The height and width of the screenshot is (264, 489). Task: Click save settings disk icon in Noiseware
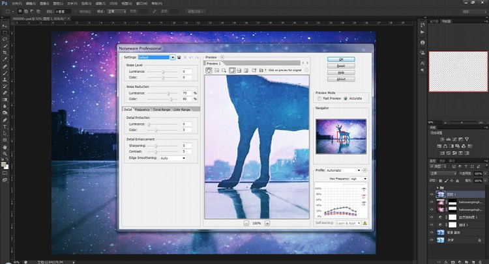click(x=179, y=57)
